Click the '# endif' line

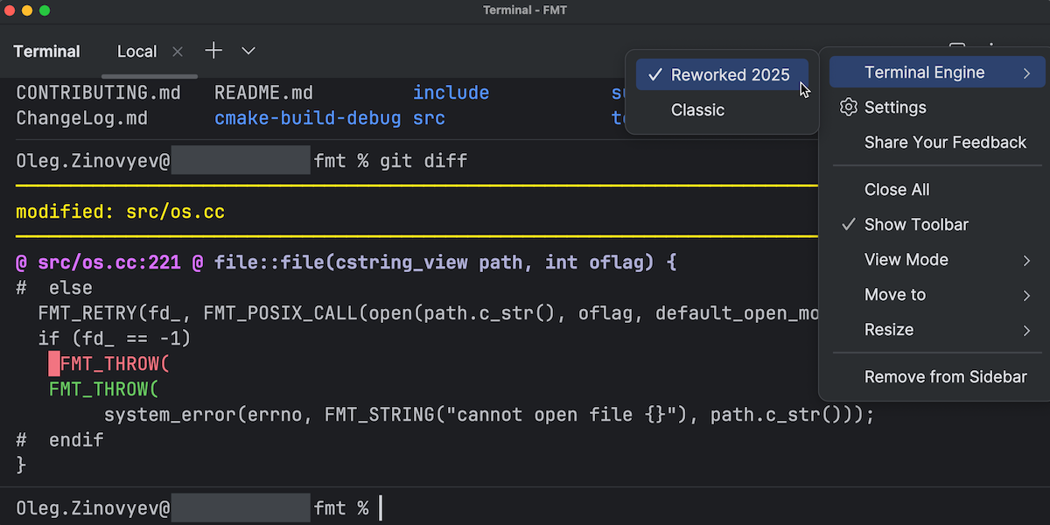(59, 439)
